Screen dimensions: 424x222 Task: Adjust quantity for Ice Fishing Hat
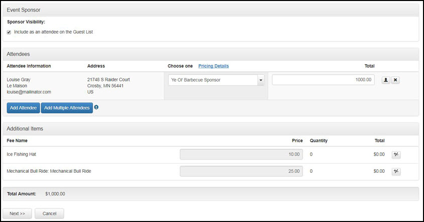coord(396,155)
